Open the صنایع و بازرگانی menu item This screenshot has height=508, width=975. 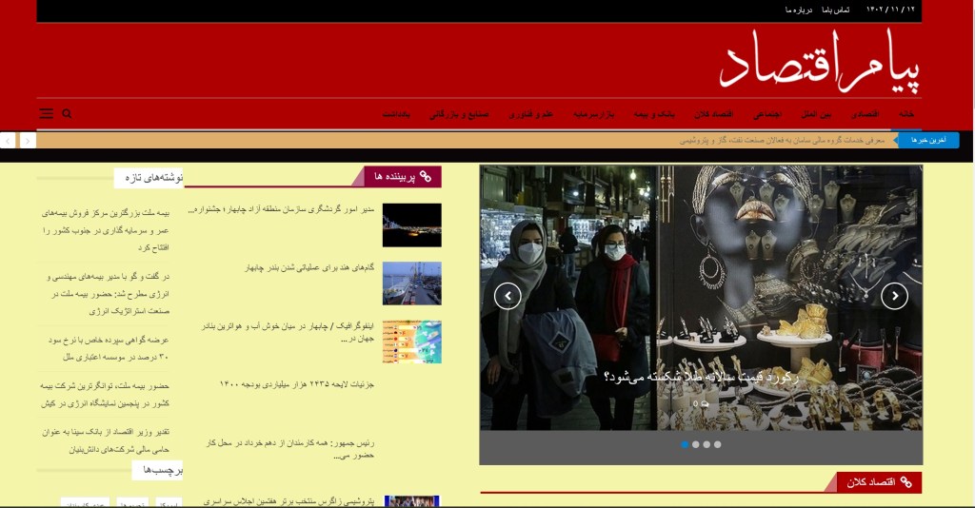(x=459, y=114)
